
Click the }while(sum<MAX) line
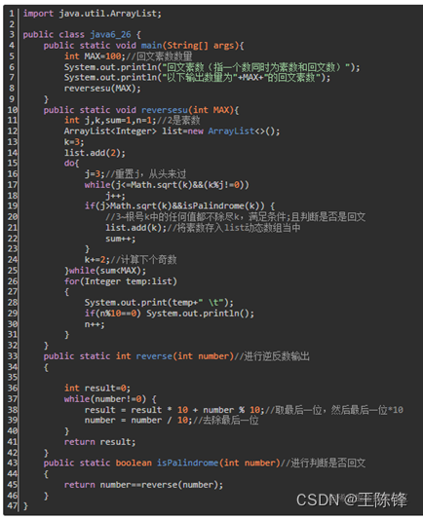[105, 271]
